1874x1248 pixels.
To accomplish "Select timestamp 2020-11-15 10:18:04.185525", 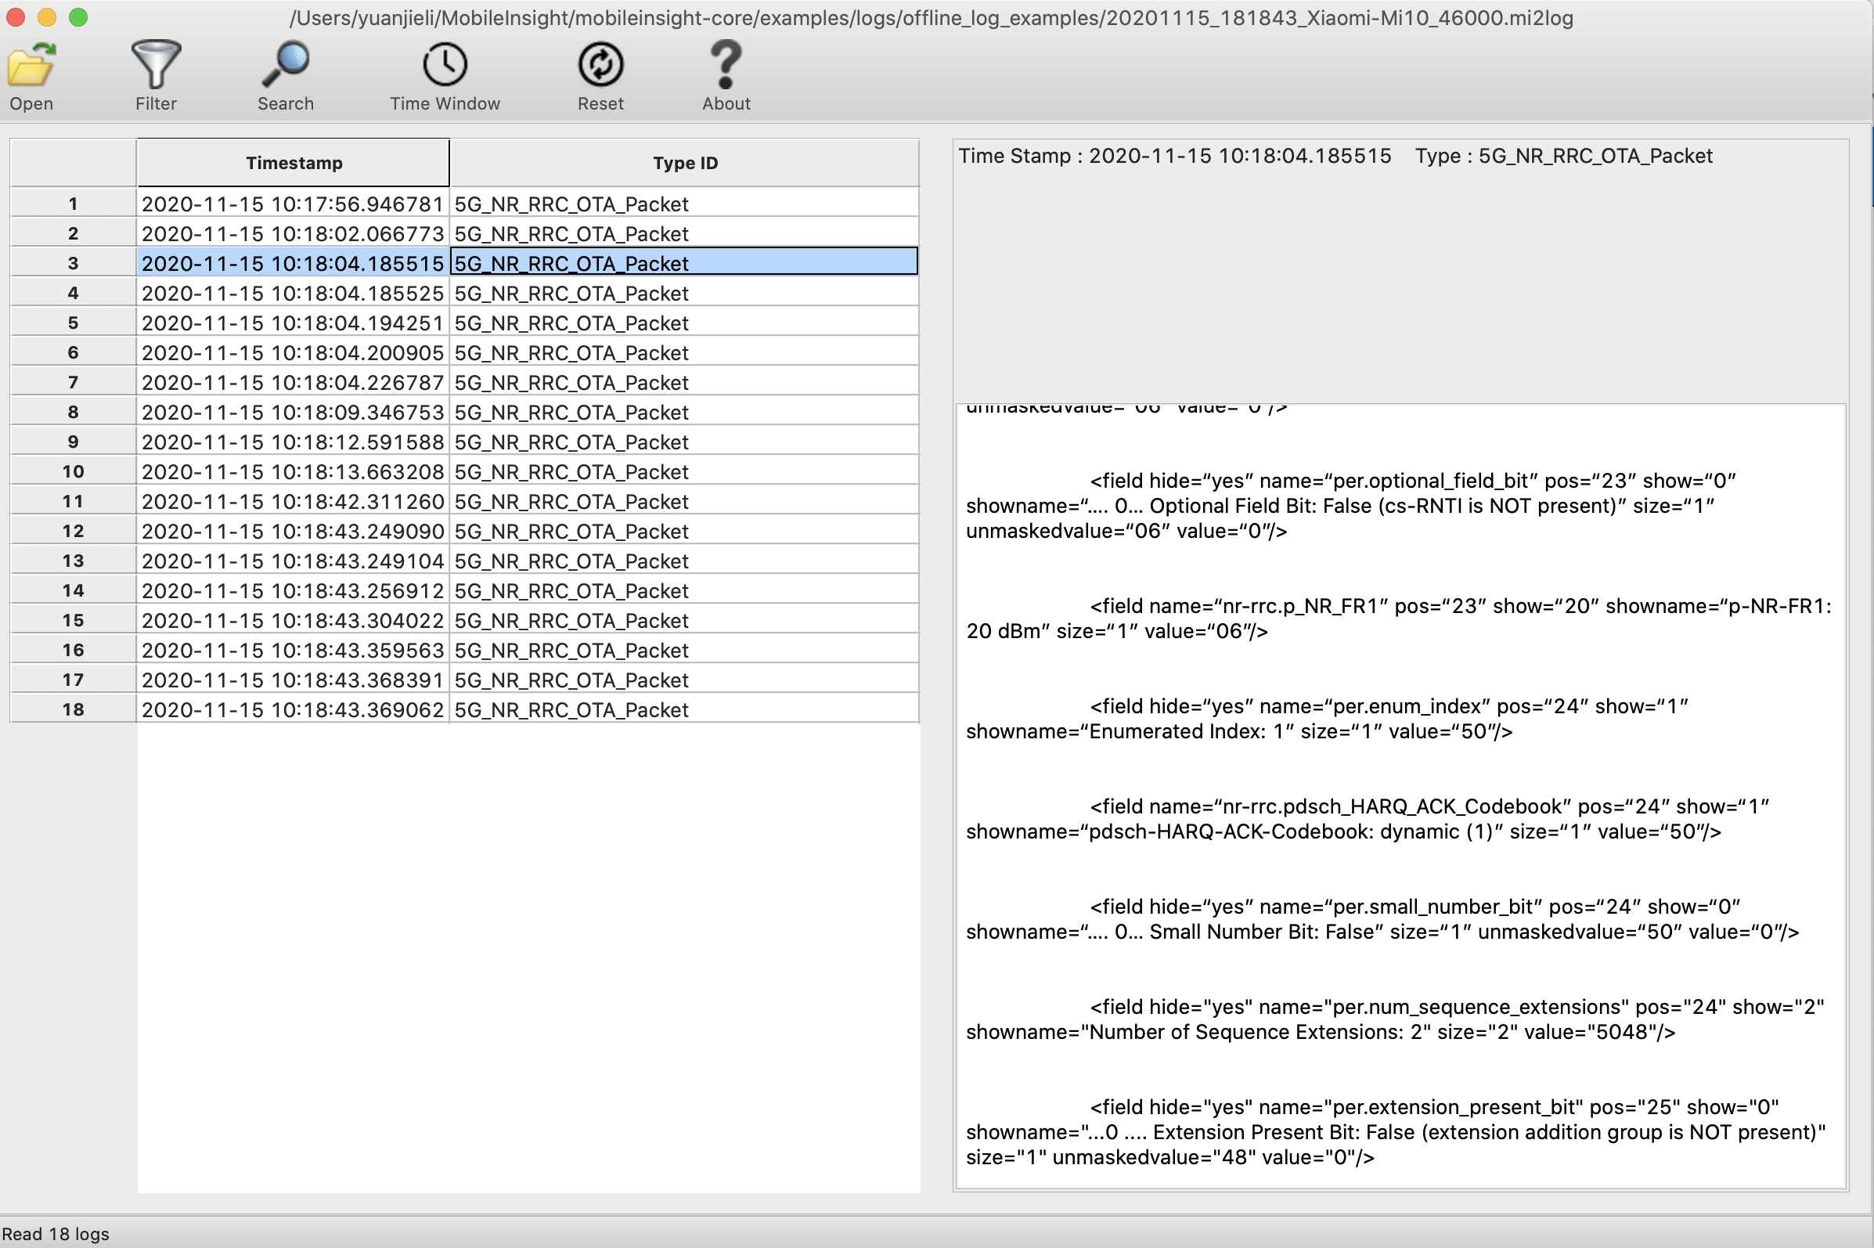I will click(x=293, y=293).
